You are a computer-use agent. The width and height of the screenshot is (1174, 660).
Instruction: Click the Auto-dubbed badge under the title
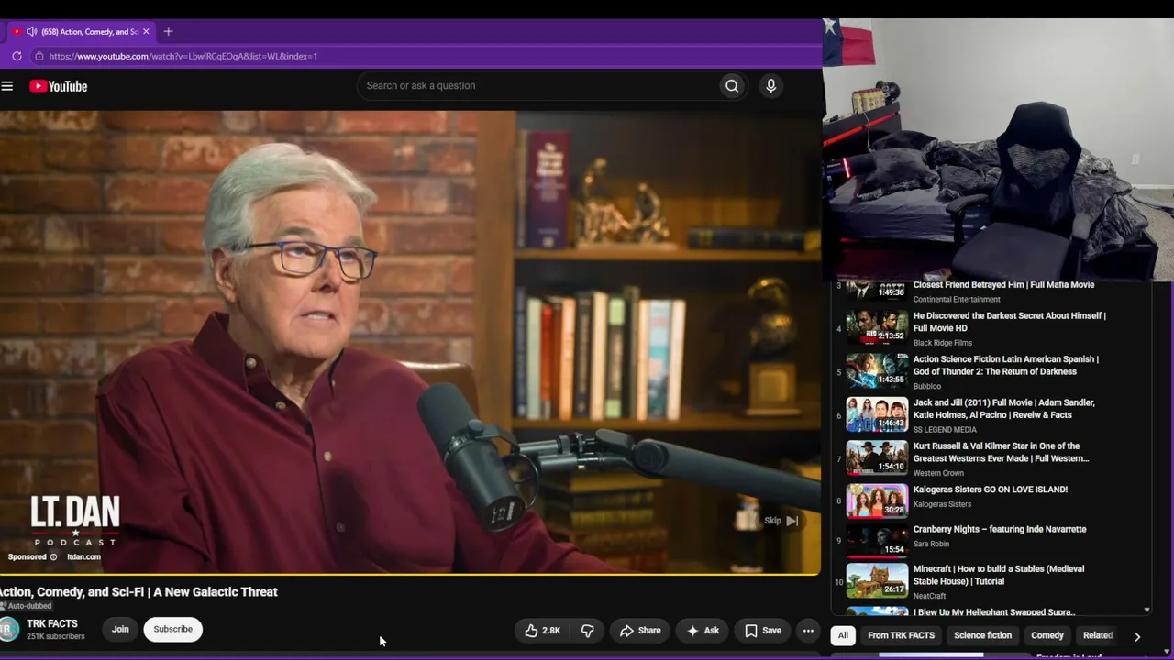pyautogui.click(x=27, y=606)
